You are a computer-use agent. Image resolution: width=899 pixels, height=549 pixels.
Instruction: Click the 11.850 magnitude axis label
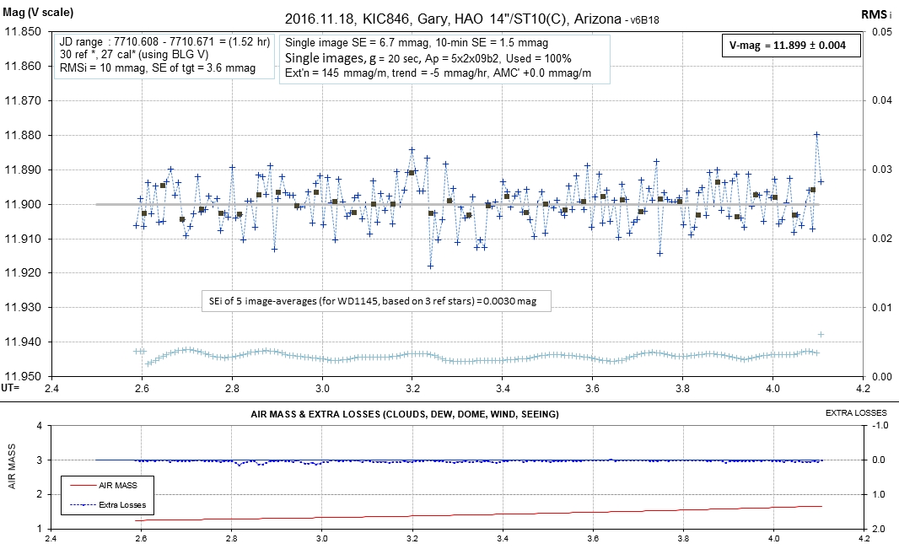pos(23,31)
